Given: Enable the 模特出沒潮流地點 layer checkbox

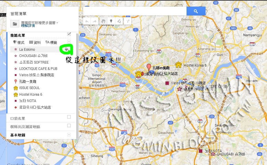Looking at the screenshot, I should pyautogui.click(x=69, y=125).
